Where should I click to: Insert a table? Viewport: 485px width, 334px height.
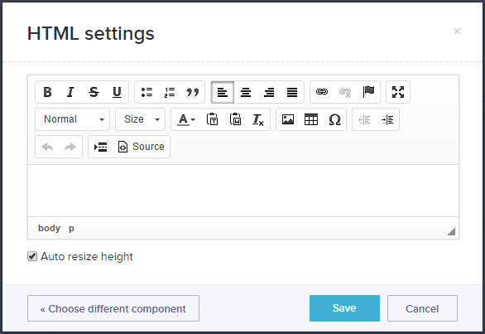click(x=311, y=119)
